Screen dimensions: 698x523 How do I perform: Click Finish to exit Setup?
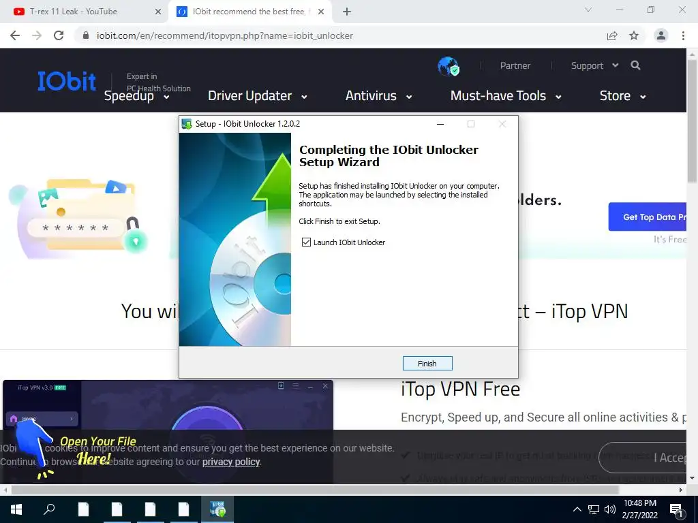pos(427,364)
